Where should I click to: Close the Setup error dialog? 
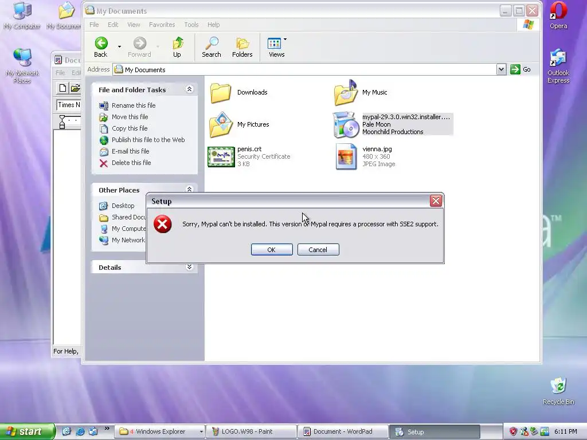436,201
